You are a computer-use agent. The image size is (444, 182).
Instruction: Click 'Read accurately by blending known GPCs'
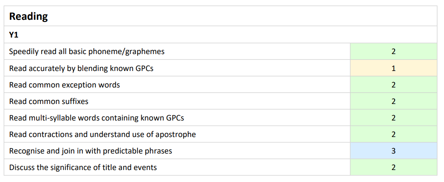click(x=81, y=68)
